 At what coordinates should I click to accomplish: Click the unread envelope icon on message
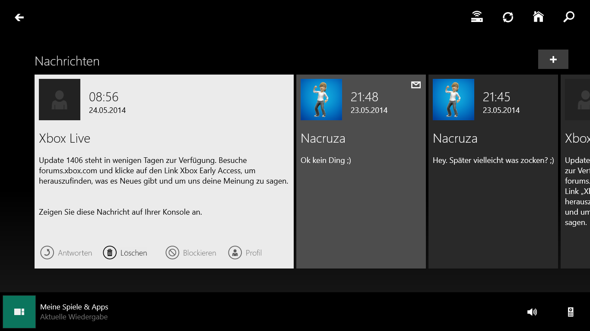click(x=416, y=85)
